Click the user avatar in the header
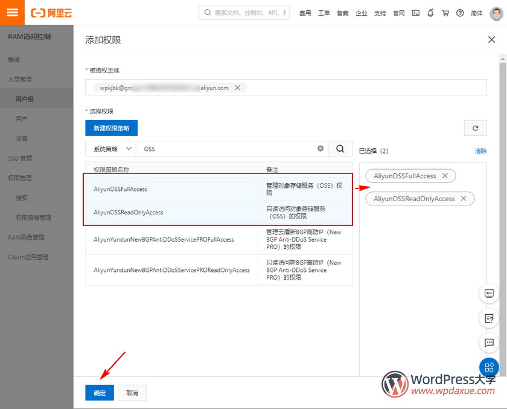The height and width of the screenshot is (409, 507). [x=496, y=13]
